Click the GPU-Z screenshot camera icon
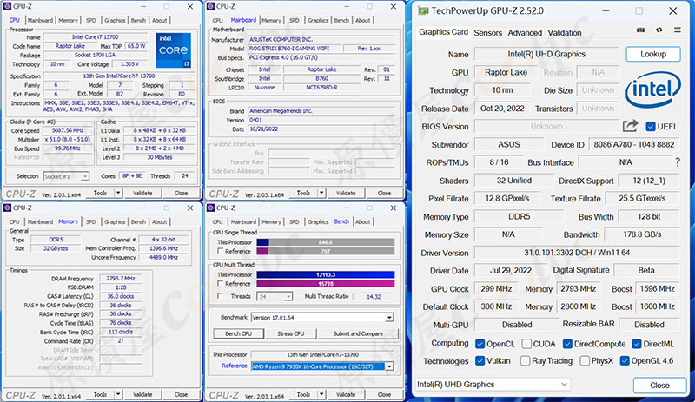The height and width of the screenshot is (402, 695). [640, 30]
